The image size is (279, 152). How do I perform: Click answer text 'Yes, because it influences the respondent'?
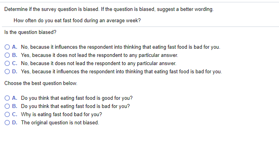click(x=121, y=72)
